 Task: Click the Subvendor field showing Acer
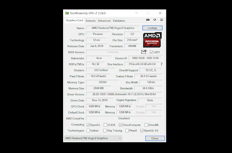click(99, 58)
